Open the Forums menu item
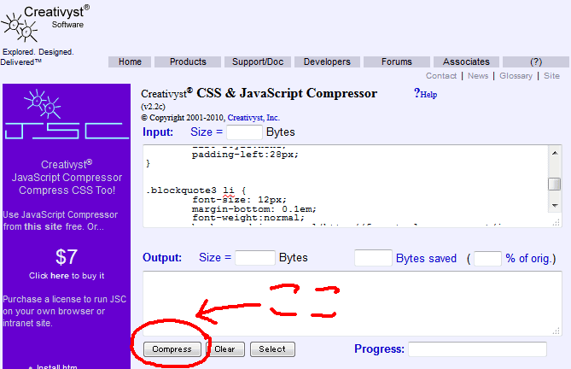This screenshot has width=571, height=369. coord(397,61)
